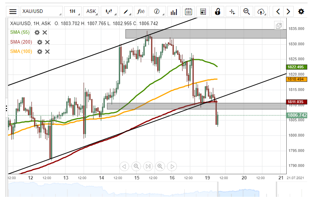The width and height of the screenshot is (309, 200).
Task: Jump to latest candle button
Action: tap(148, 167)
